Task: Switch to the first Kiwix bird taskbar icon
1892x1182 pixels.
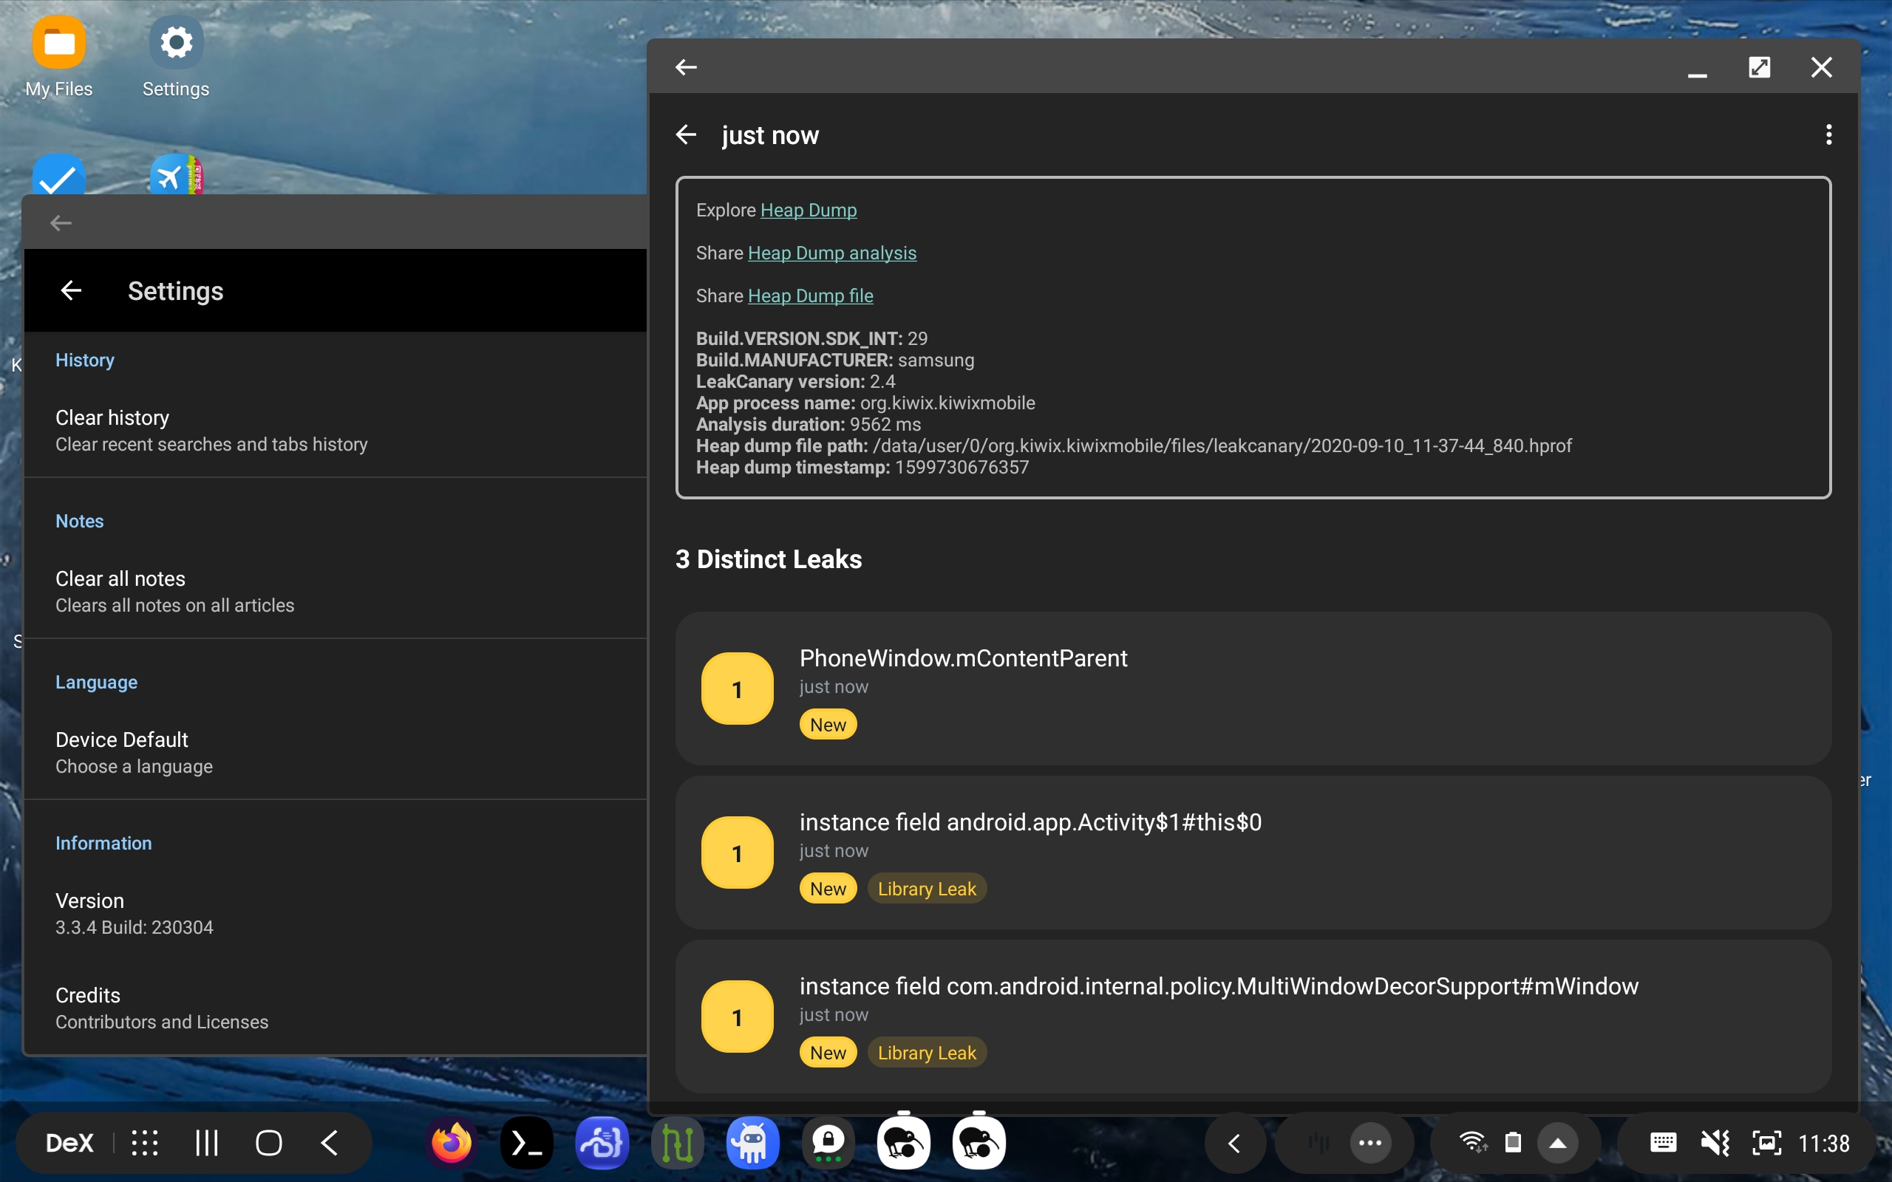Action: coord(903,1143)
